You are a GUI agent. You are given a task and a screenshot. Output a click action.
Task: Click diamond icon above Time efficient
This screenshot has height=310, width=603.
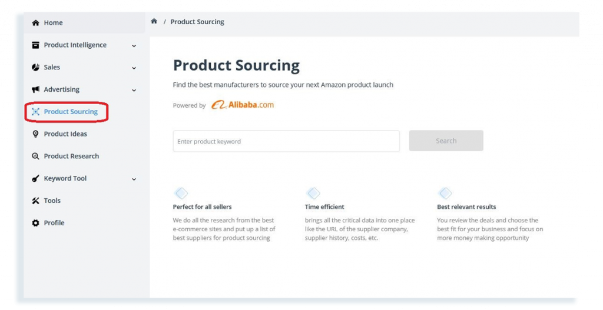pyautogui.click(x=313, y=193)
